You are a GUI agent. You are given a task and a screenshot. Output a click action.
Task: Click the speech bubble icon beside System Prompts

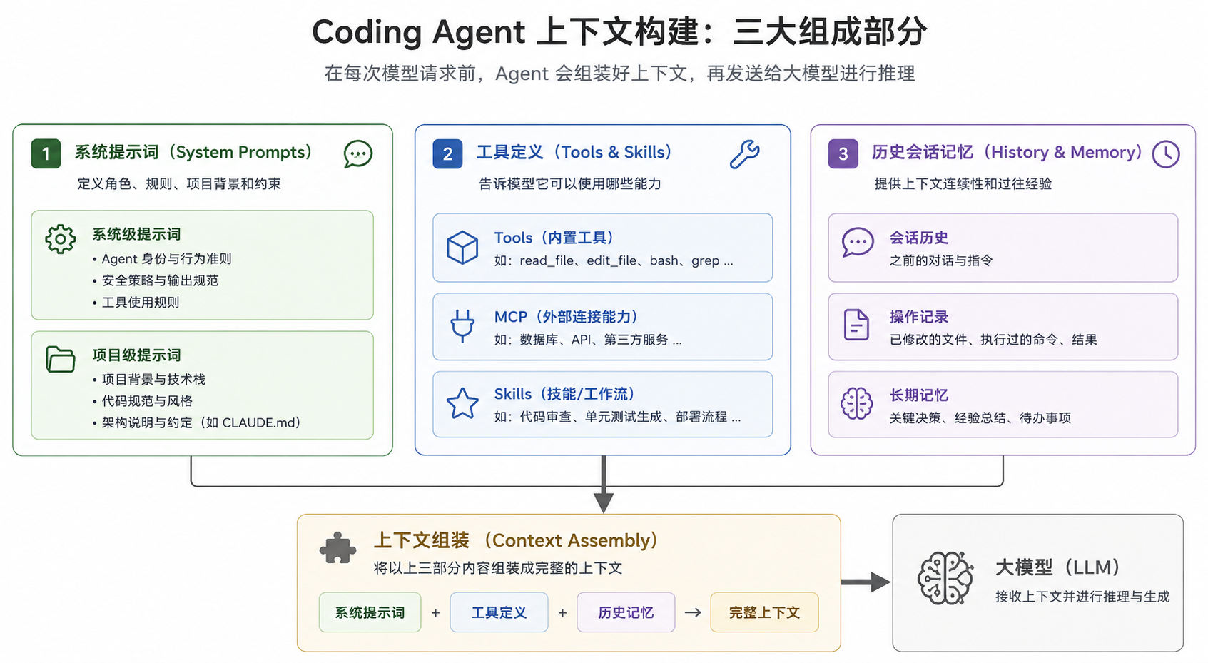click(x=358, y=153)
